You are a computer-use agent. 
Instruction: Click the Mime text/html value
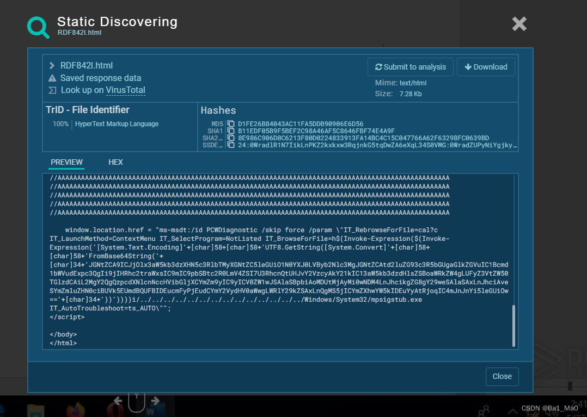413,83
